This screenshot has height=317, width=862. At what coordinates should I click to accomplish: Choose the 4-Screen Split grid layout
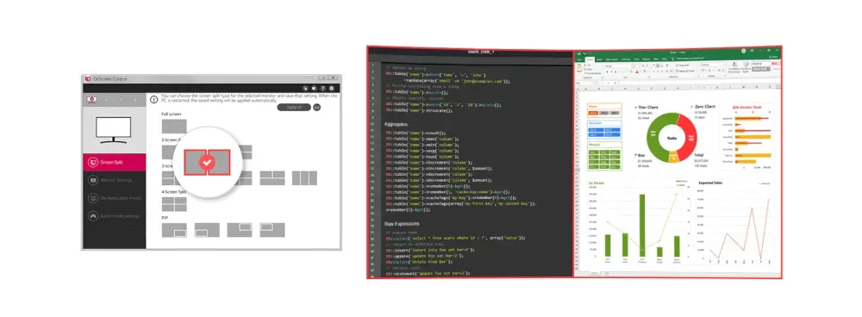point(174,204)
